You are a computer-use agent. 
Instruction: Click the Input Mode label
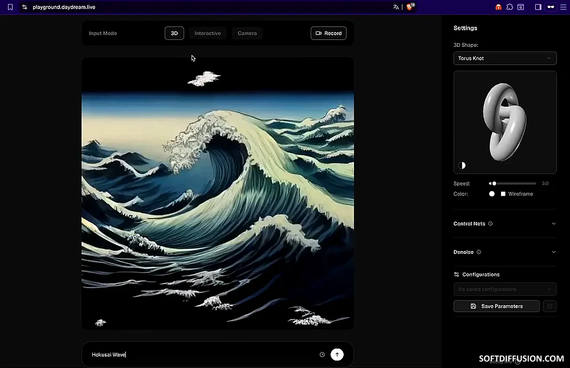point(103,33)
